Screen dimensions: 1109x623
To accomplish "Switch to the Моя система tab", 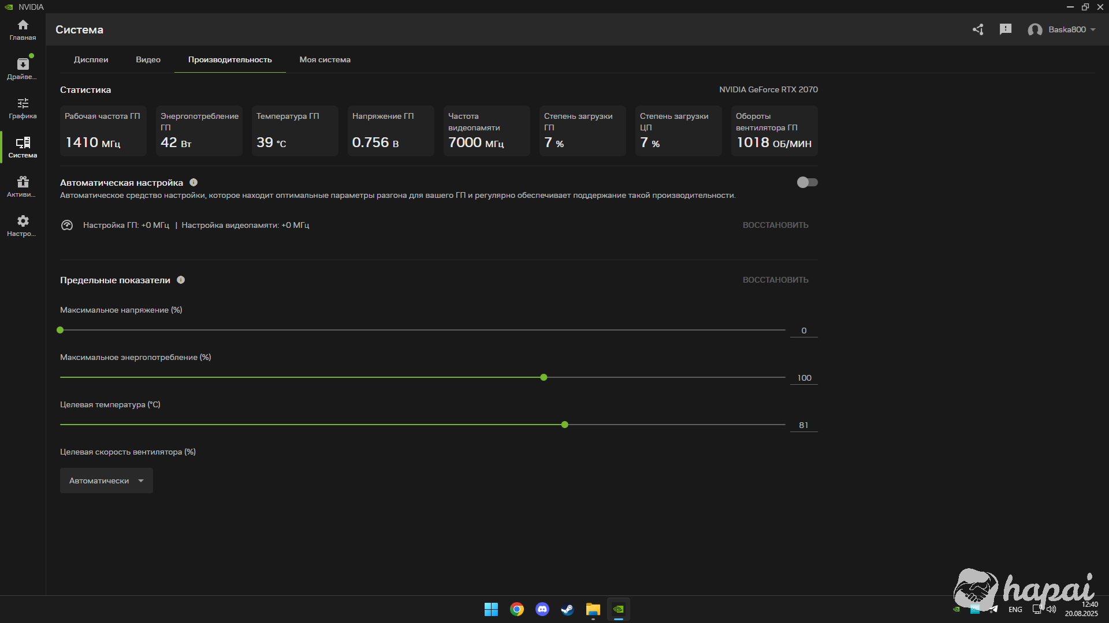I will pyautogui.click(x=325, y=59).
